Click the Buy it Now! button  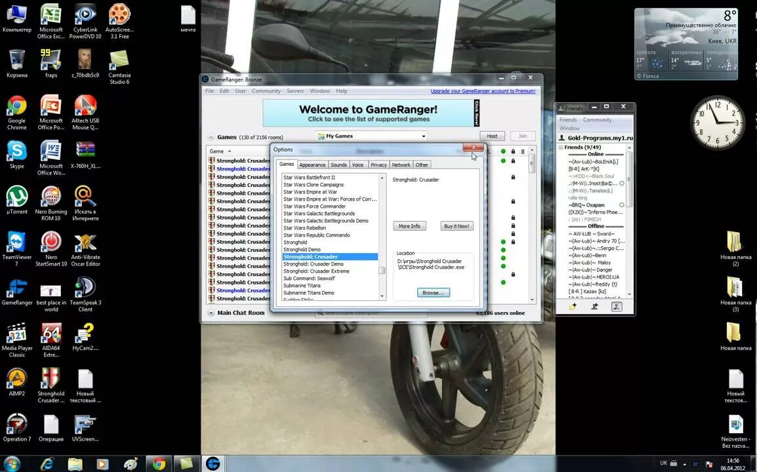pyautogui.click(x=456, y=226)
